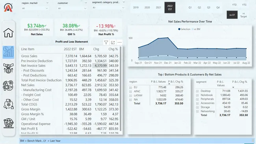Click the vs BM legend marker
The image size is (256, 144).
coord(192,29)
